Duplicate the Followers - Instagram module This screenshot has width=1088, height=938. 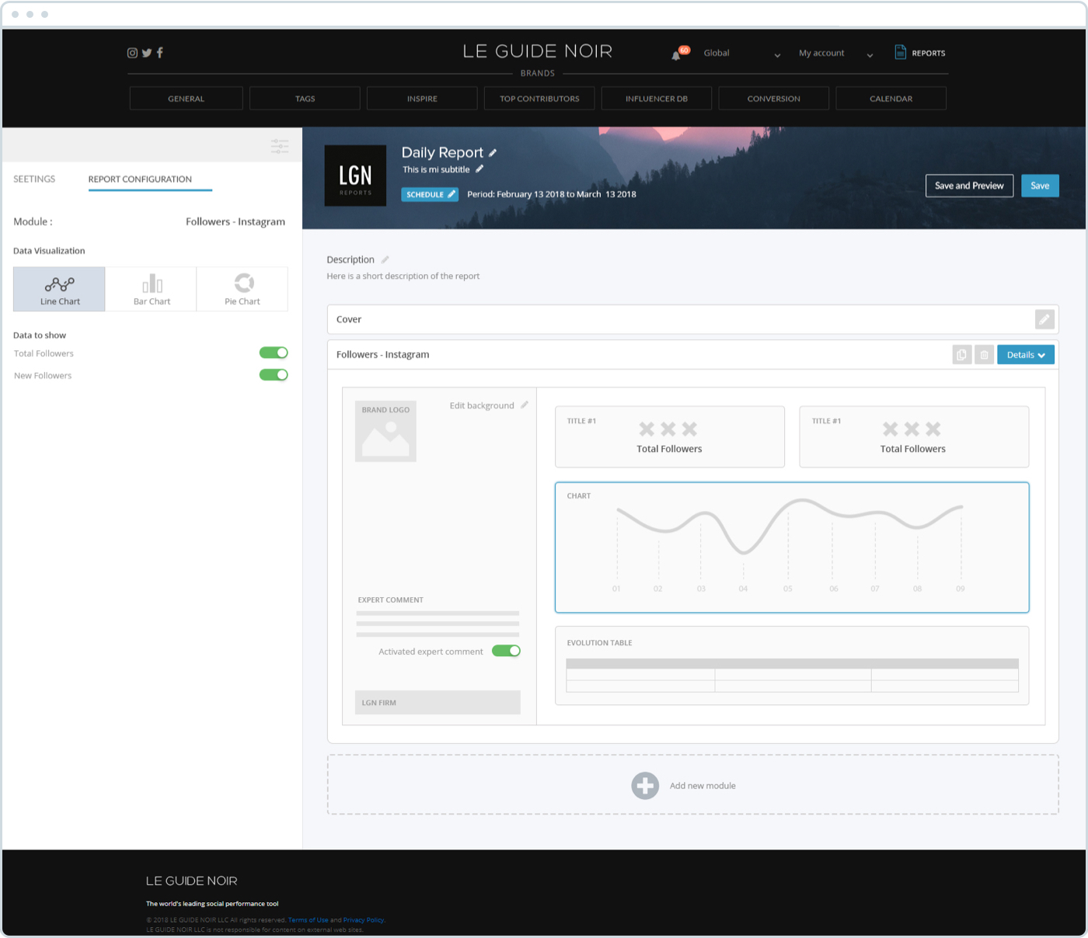[x=961, y=355]
